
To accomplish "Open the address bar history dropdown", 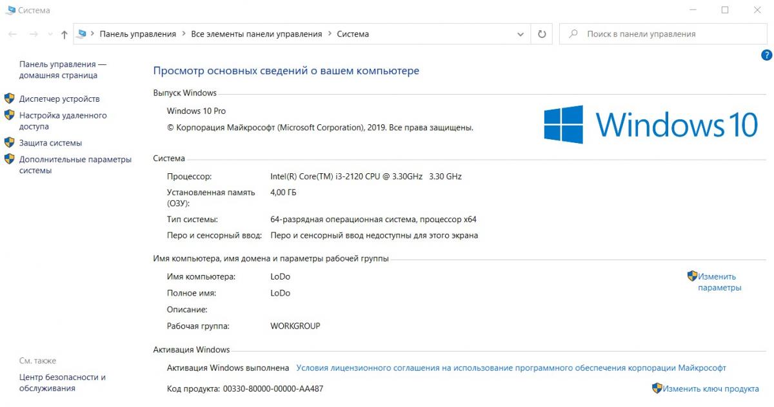I will (x=521, y=34).
